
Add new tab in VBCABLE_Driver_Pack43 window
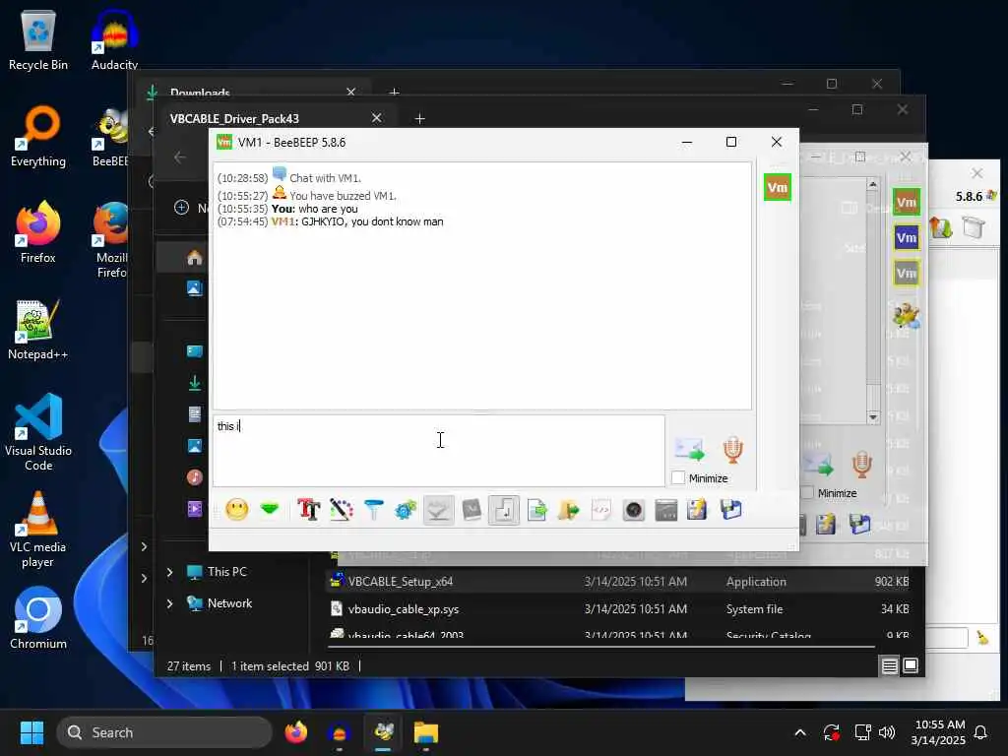pyautogui.click(x=419, y=119)
